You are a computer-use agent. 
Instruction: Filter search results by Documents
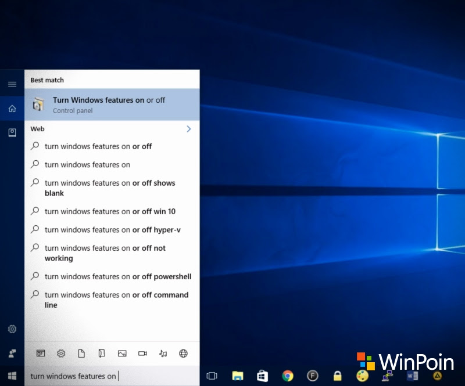(81, 353)
